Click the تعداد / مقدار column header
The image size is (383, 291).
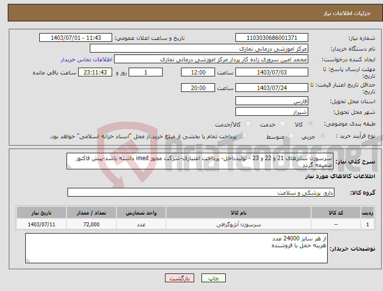pos(91,213)
